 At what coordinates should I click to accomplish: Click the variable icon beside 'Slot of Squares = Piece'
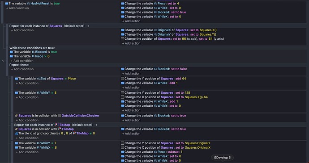pyautogui.click(x=17, y=79)
